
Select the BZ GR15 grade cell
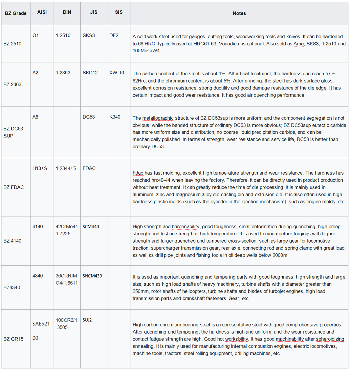[x=13, y=339]
